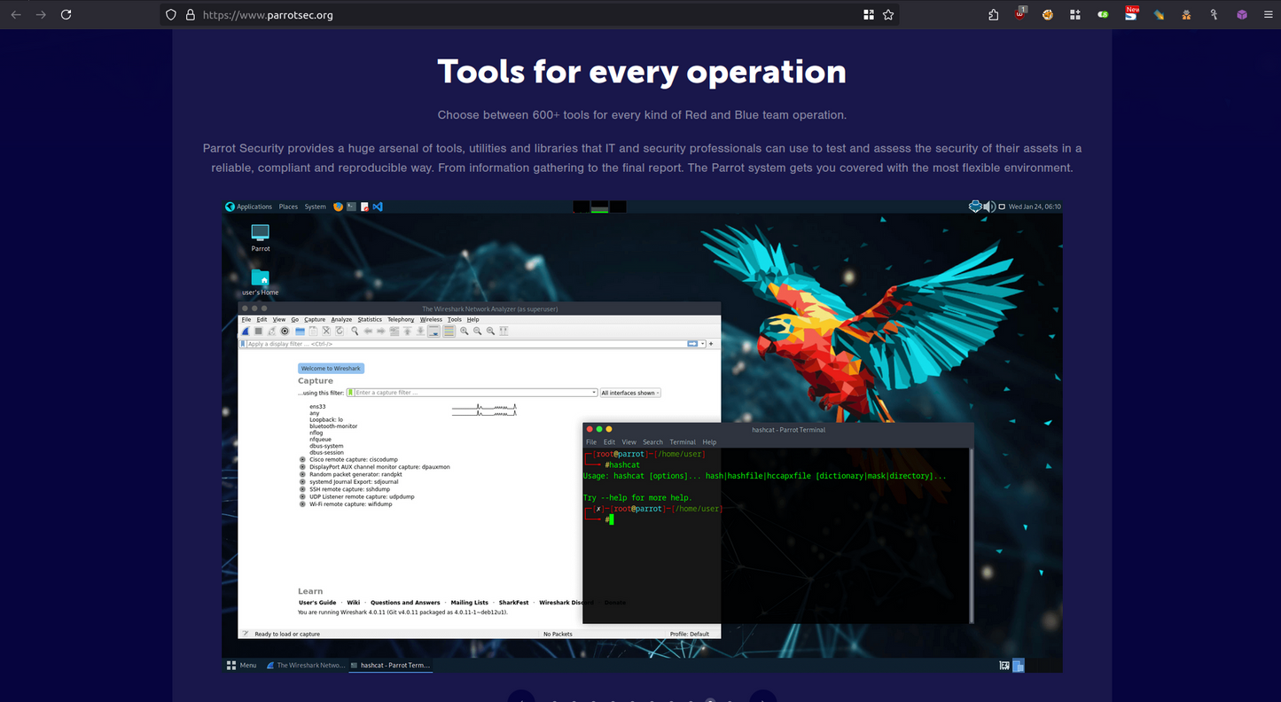
Task: Click the clock showing Wed Jan 24, 06:10
Action: click(1035, 207)
